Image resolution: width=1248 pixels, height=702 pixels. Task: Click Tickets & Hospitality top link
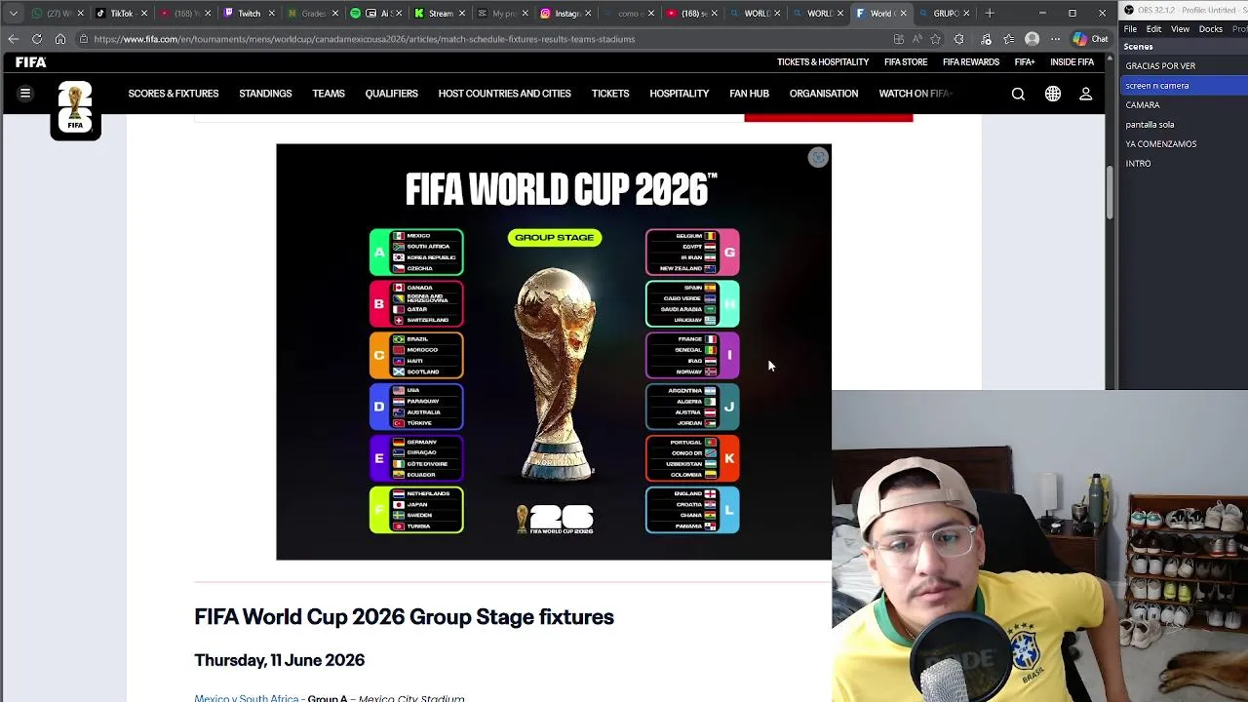823,62
